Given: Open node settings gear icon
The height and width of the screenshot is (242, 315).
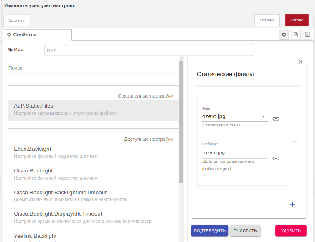Looking at the screenshot, I should (x=284, y=35).
